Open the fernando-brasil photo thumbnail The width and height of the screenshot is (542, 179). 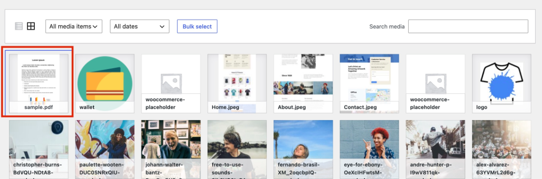tap(303, 149)
